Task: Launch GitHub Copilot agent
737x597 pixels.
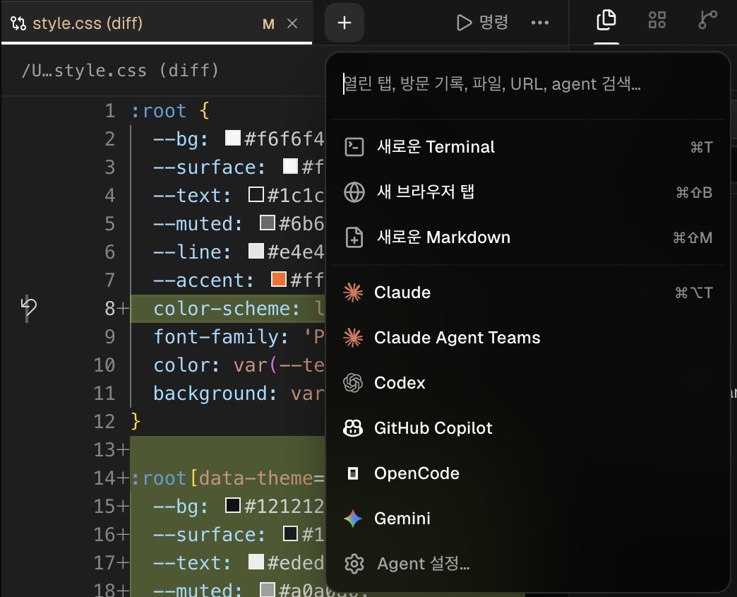Action: click(528, 428)
